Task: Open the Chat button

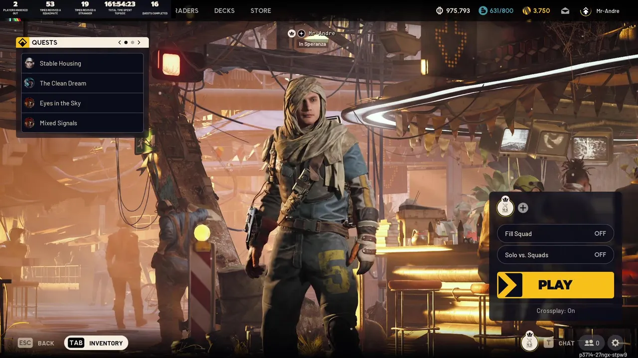Action: (567, 343)
